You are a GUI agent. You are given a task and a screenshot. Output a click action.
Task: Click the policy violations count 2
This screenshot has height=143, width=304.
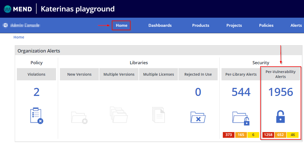(36, 92)
